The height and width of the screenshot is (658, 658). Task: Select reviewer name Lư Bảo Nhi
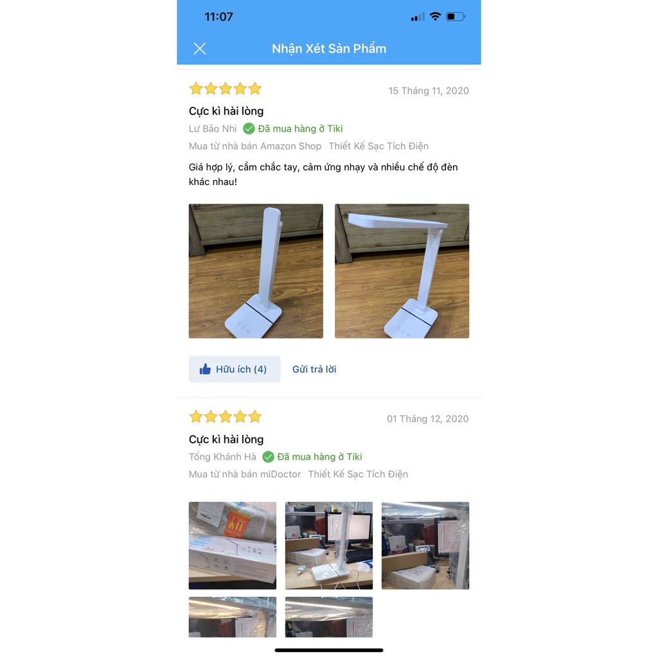click(213, 129)
